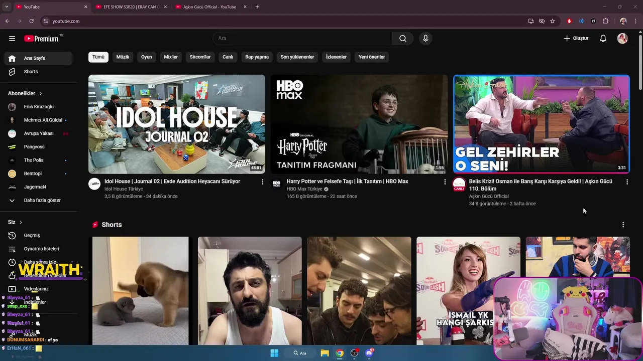Start voice search with microphone icon
643x361 pixels.
(425, 39)
